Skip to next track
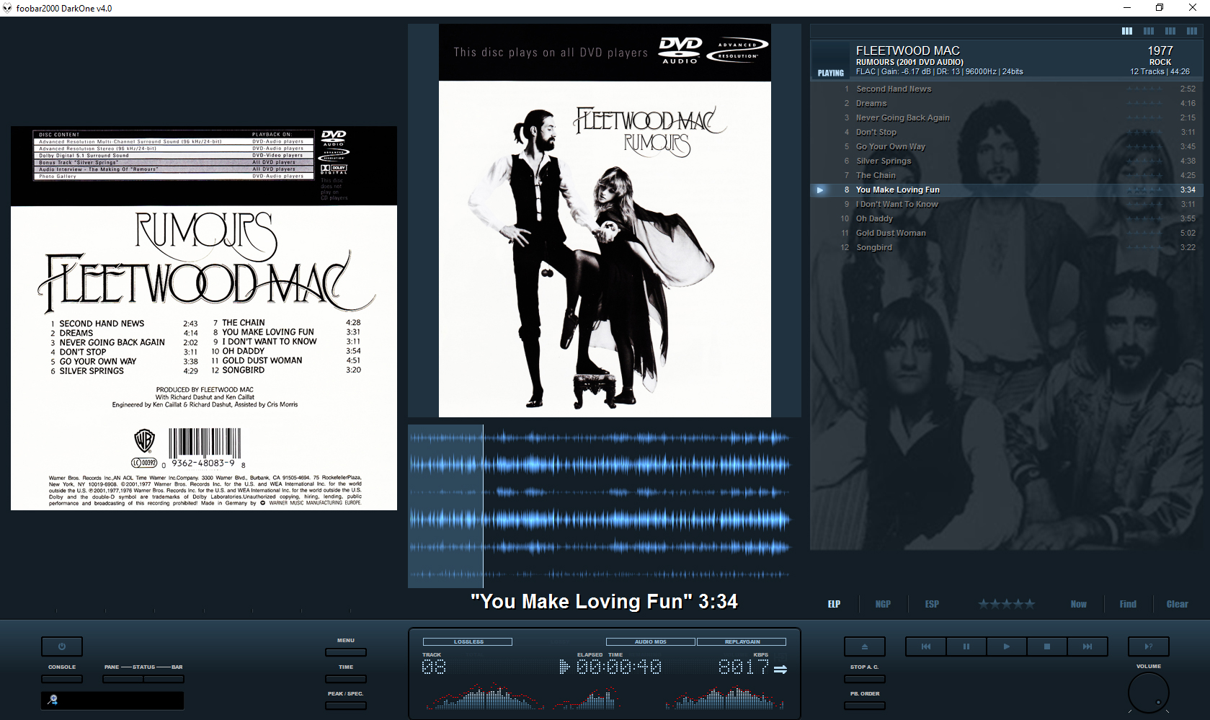 [1087, 646]
